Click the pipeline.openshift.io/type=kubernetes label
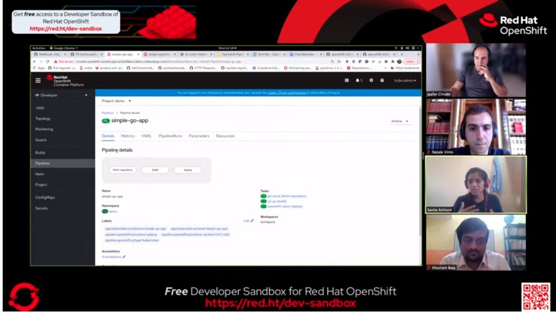556x312 pixels. 132,240
